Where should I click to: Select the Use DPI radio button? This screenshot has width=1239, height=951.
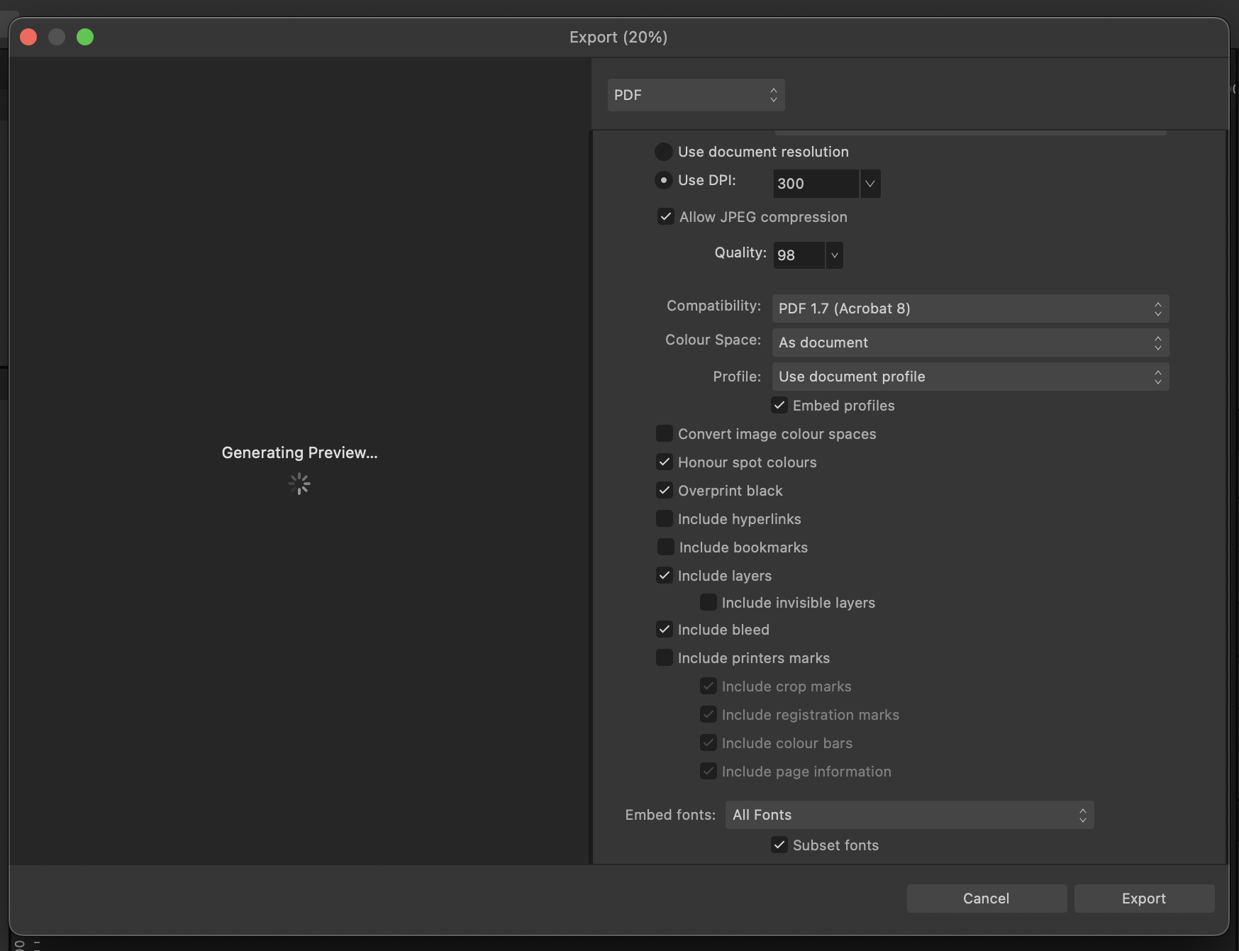663,180
